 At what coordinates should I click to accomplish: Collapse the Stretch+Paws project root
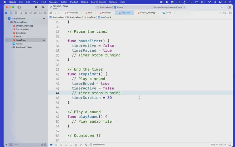coord(7,19)
